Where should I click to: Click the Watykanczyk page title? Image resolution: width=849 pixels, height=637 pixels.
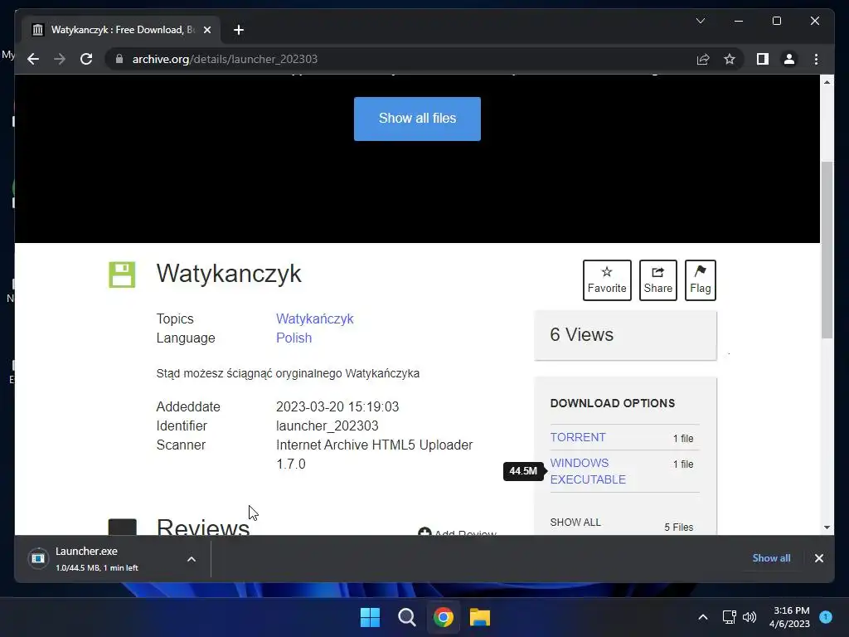pyautogui.click(x=229, y=273)
